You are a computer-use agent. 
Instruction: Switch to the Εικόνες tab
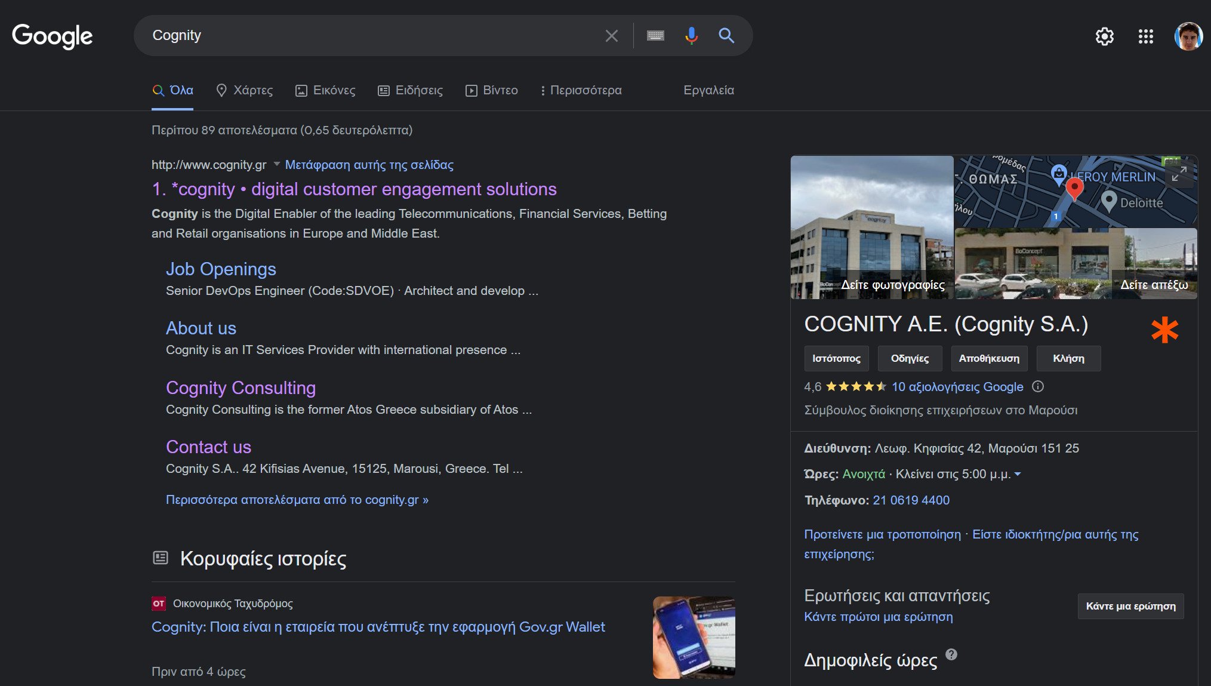click(x=325, y=90)
